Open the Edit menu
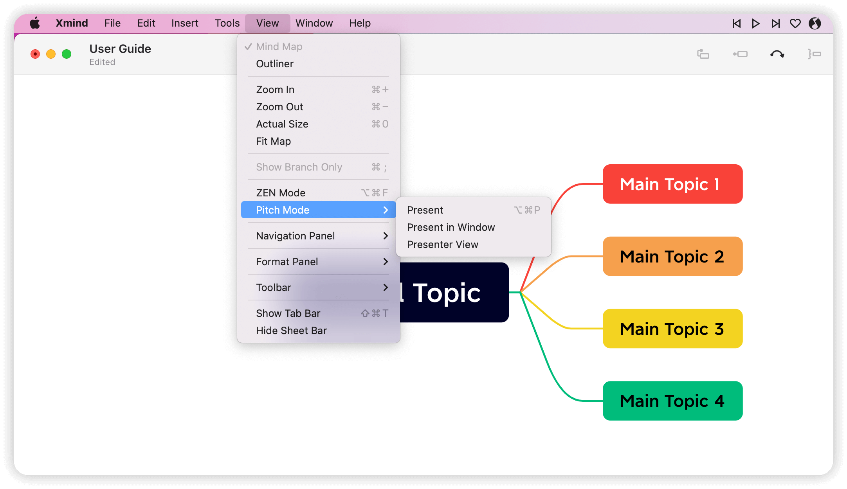The width and height of the screenshot is (847, 489). (146, 23)
